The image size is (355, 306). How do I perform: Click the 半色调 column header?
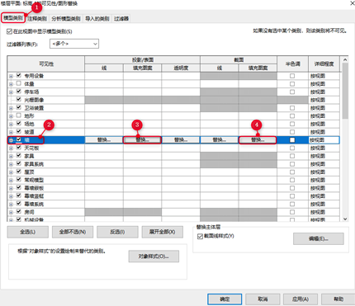click(292, 64)
